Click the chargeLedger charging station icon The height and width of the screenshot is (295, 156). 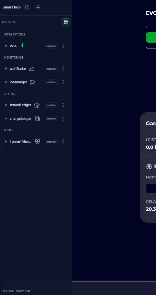pos(38,119)
